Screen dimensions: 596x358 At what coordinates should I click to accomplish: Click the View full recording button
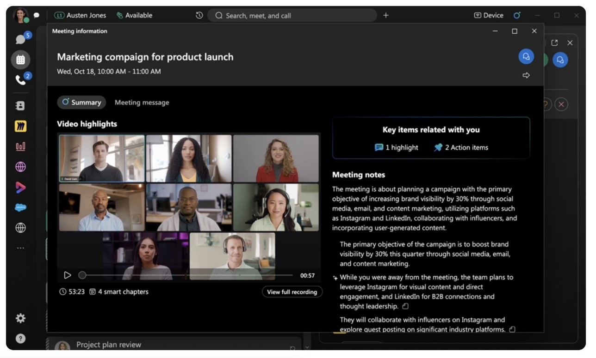tap(292, 292)
